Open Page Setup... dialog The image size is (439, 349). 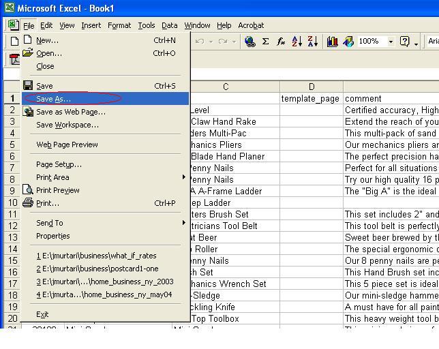coord(106,164)
